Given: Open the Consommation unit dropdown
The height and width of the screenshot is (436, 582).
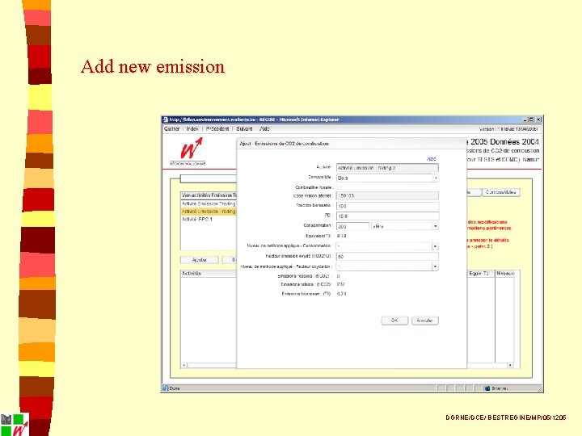Looking at the screenshot, I should click(405, 226).
